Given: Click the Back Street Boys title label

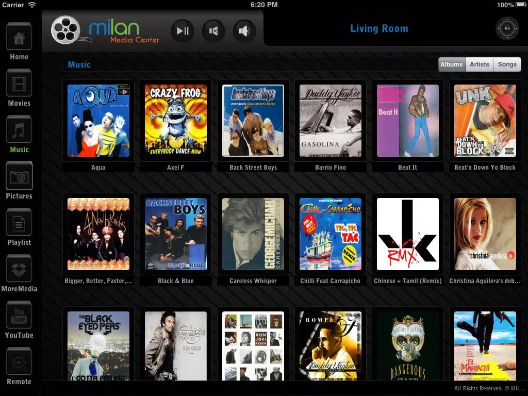Looking at the screenshot, I should pyautogui.click(x=253, y=168).
